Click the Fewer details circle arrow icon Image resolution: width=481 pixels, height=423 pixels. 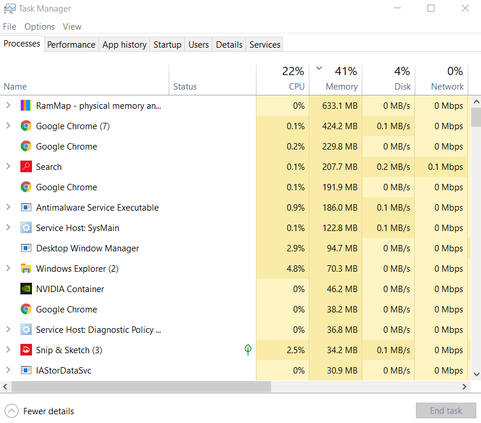12,411
